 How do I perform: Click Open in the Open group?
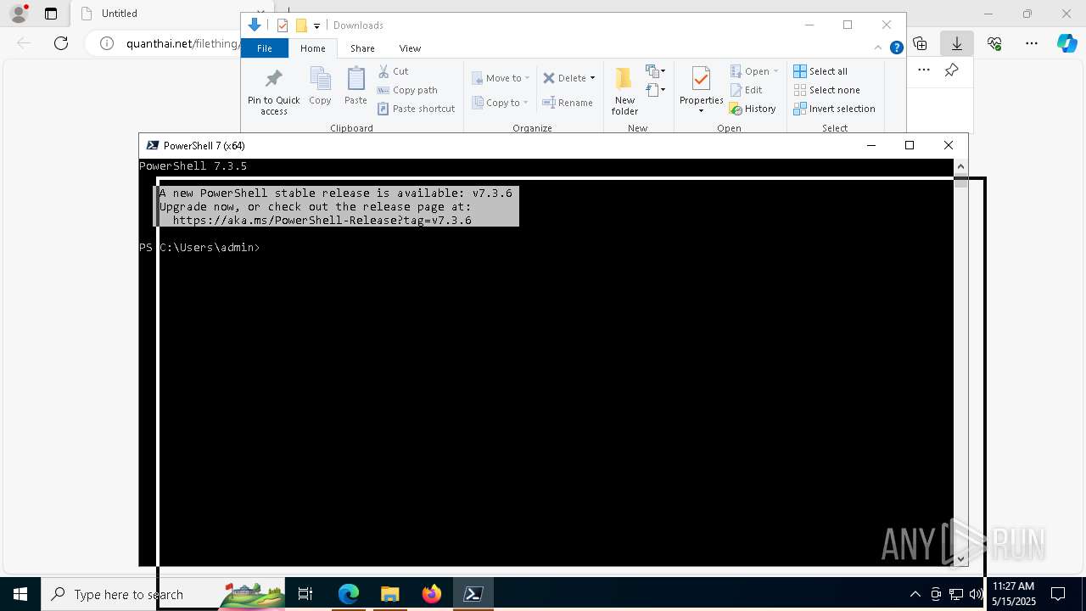click(749, 71)
